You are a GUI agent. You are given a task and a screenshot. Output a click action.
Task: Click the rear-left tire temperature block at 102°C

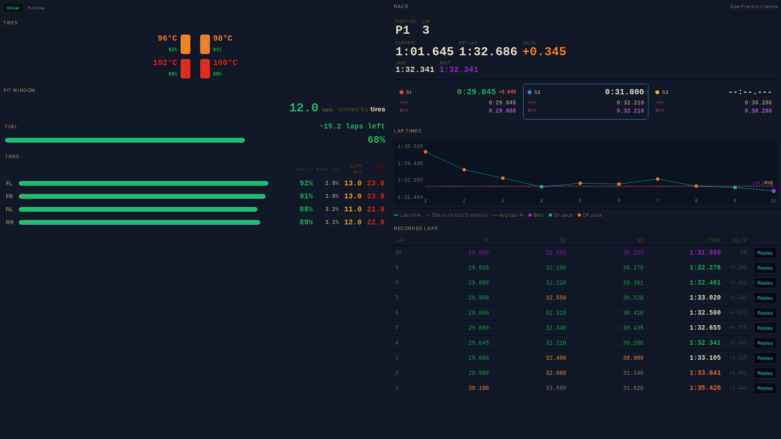click(185, 69)
